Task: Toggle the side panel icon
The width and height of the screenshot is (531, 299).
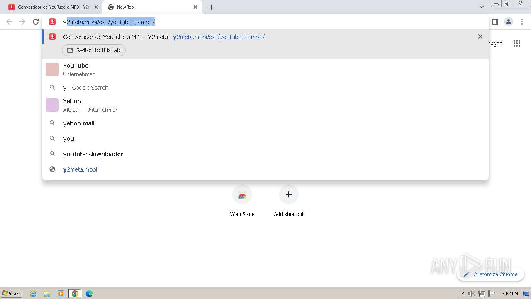Action: 495,22
